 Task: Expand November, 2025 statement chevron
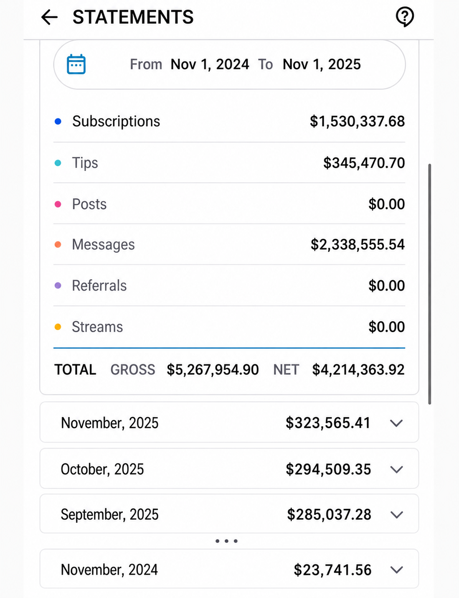pyautogui.click(x=396, y=423)
